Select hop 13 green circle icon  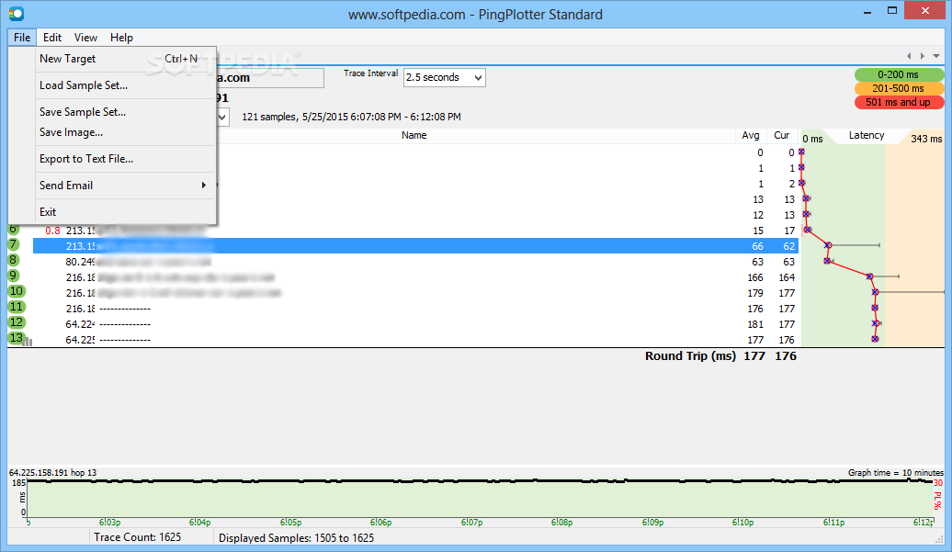tap(17, 338)
